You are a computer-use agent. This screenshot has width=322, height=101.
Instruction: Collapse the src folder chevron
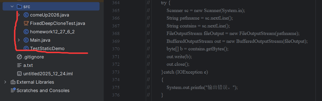[12, 6]
